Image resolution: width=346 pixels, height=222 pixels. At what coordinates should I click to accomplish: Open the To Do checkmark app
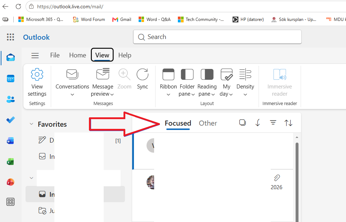(x=10, y=120)
